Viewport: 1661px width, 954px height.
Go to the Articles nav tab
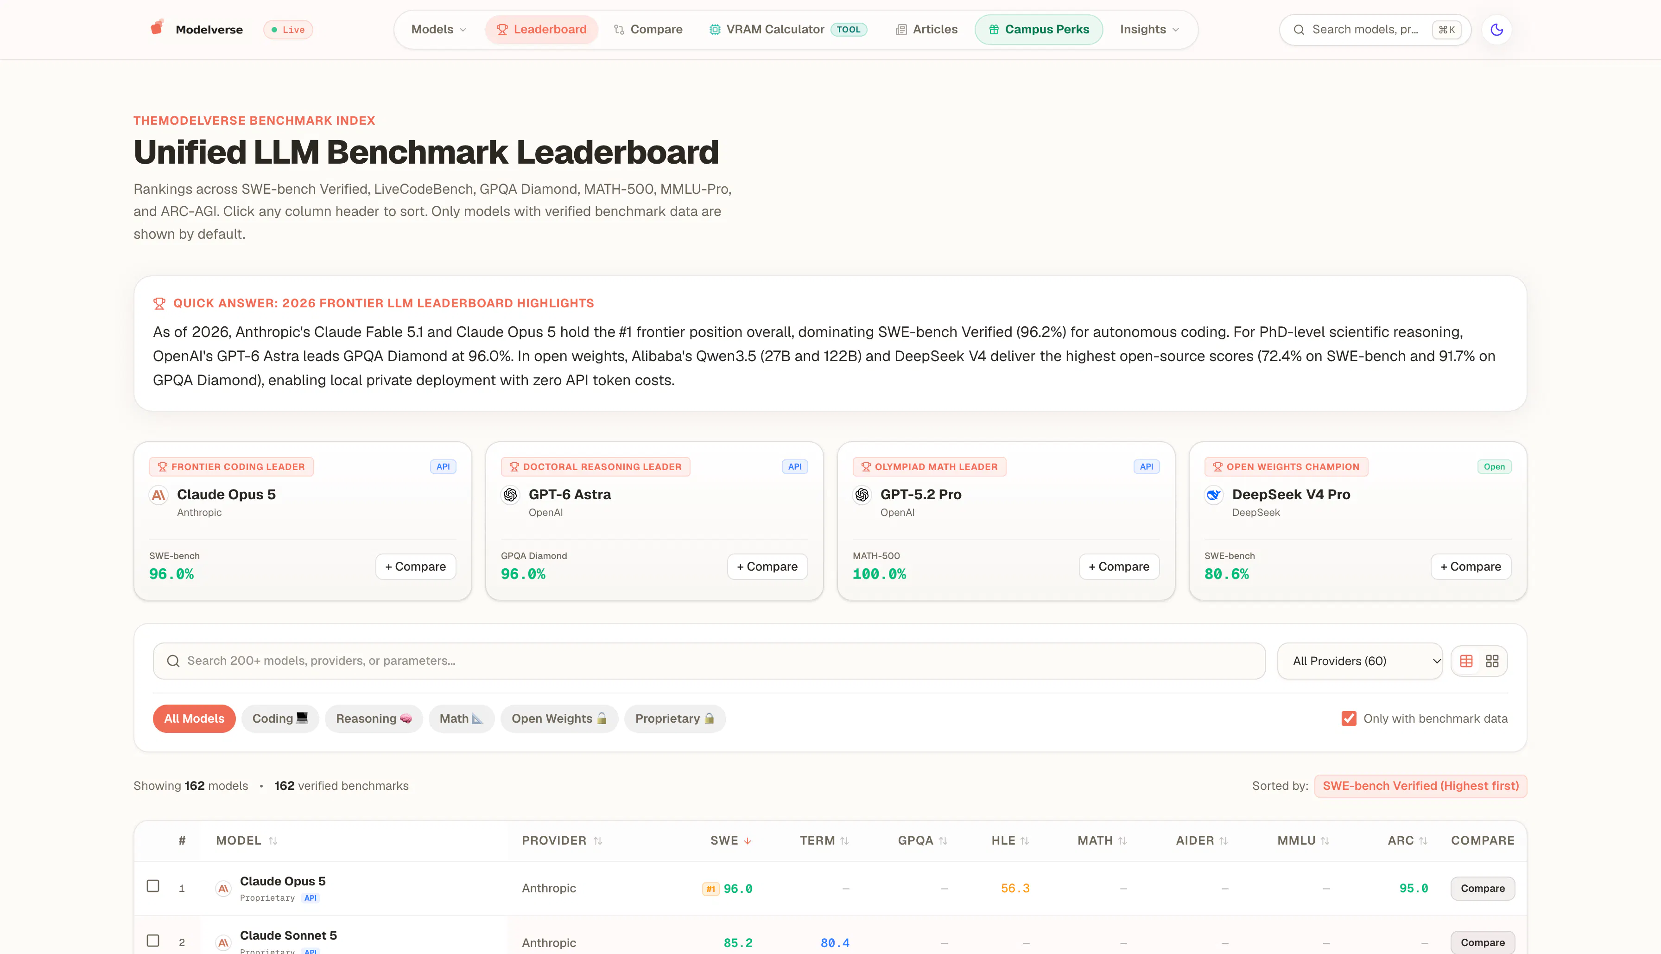[x=927, y=30]
